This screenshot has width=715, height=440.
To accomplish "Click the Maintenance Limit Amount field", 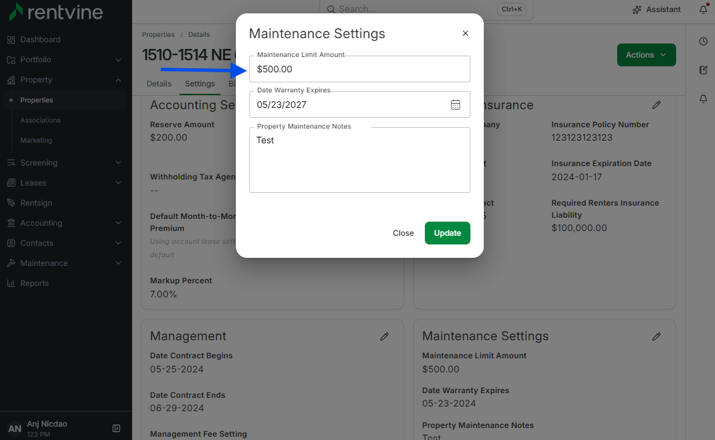I will point(359,69).
